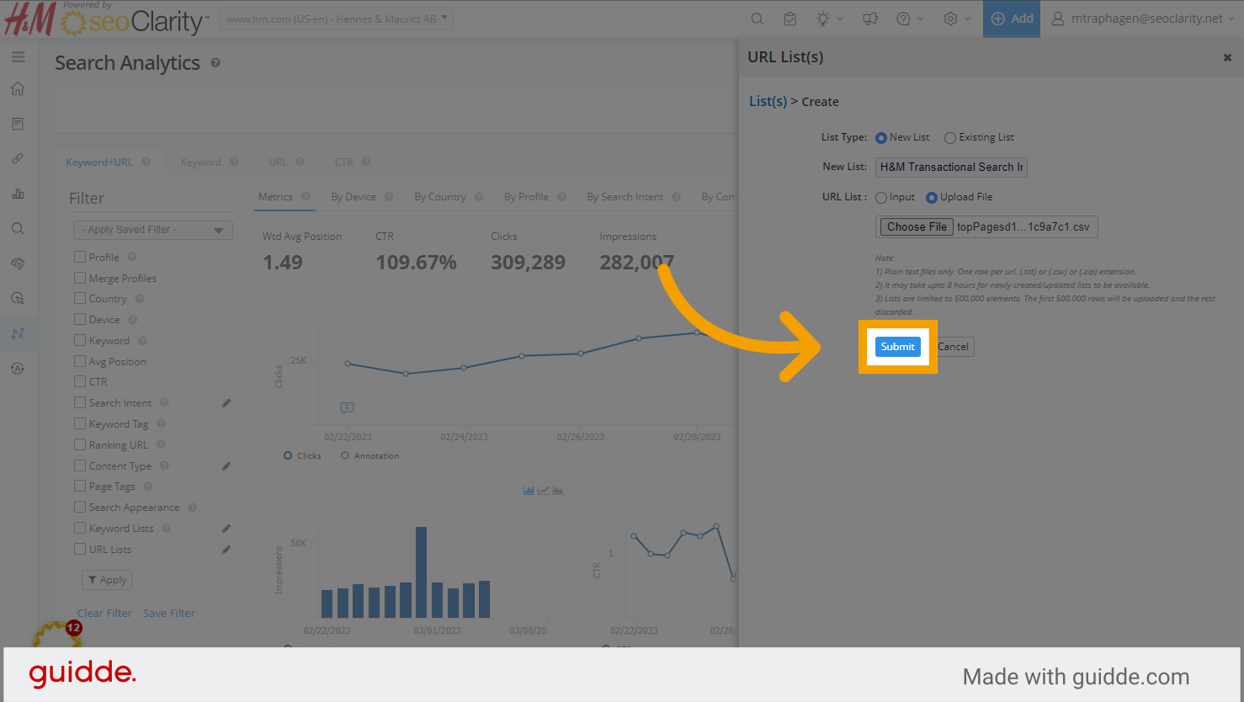Image resolution: width=1244 pixels, height=702 pixels.
Task: Click the New List name input field
Action: [951, 168]
